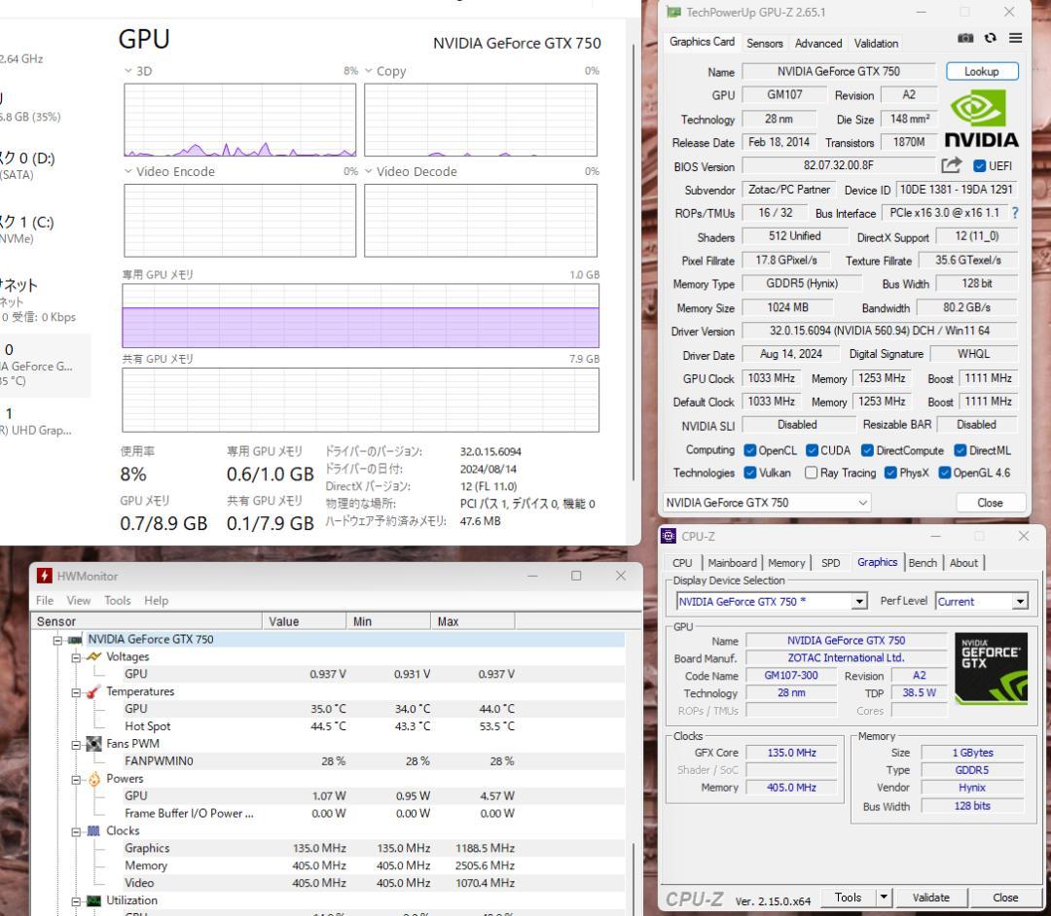Switch to the Sensors tab in GPU-Z
This screenshot has height=916, width=1051.
tap(765, 43)
